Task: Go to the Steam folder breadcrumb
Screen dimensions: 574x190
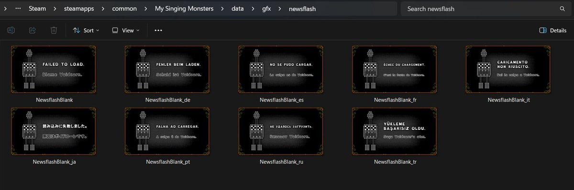Action: (x=37, y=9)
